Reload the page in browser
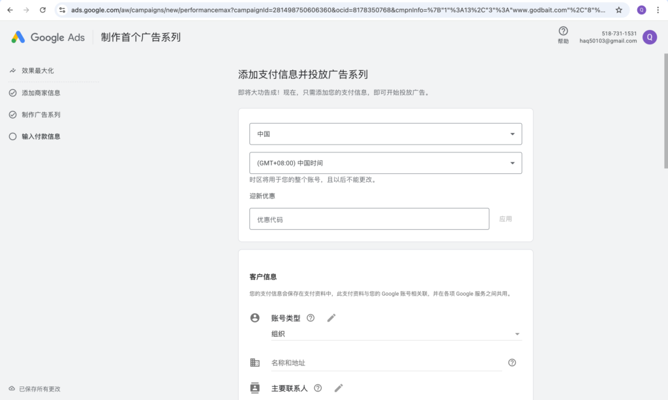 coord(42,10)
